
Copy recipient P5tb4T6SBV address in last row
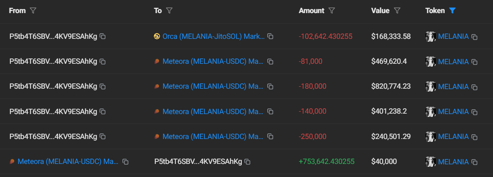pos(248,162)
